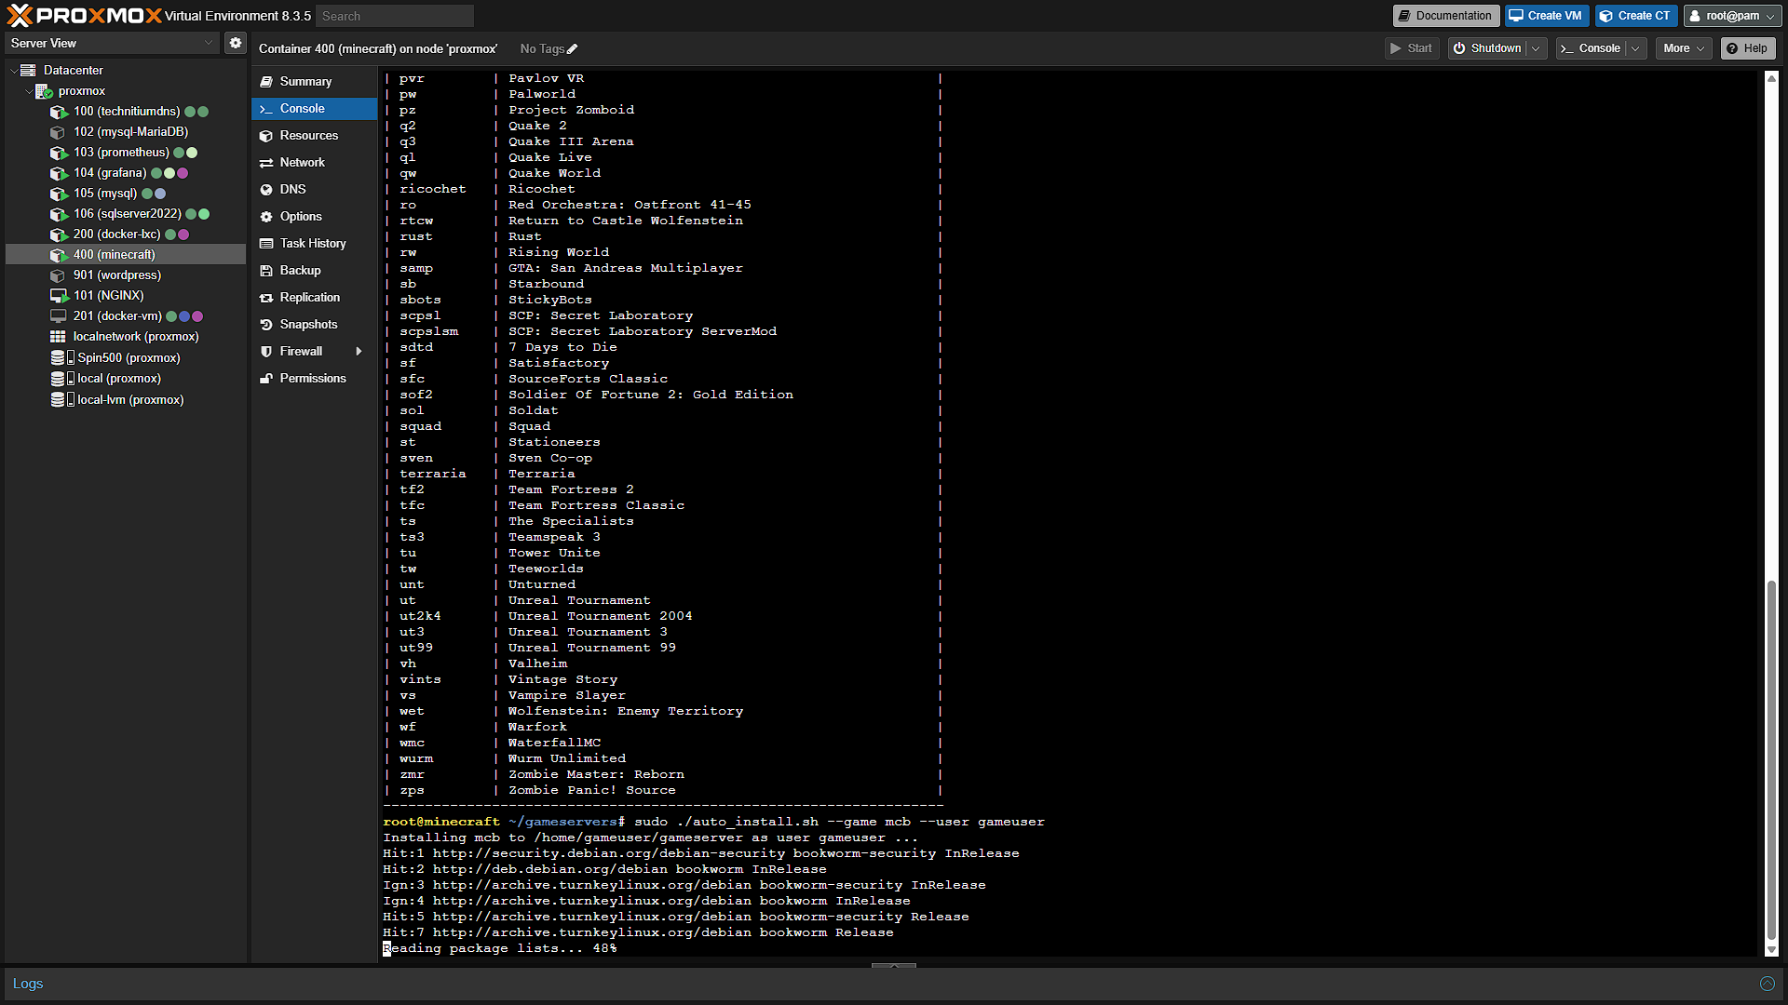Click the Create CT button
Screen dimensions: 1788x1005
click(x=1635, y=16)
